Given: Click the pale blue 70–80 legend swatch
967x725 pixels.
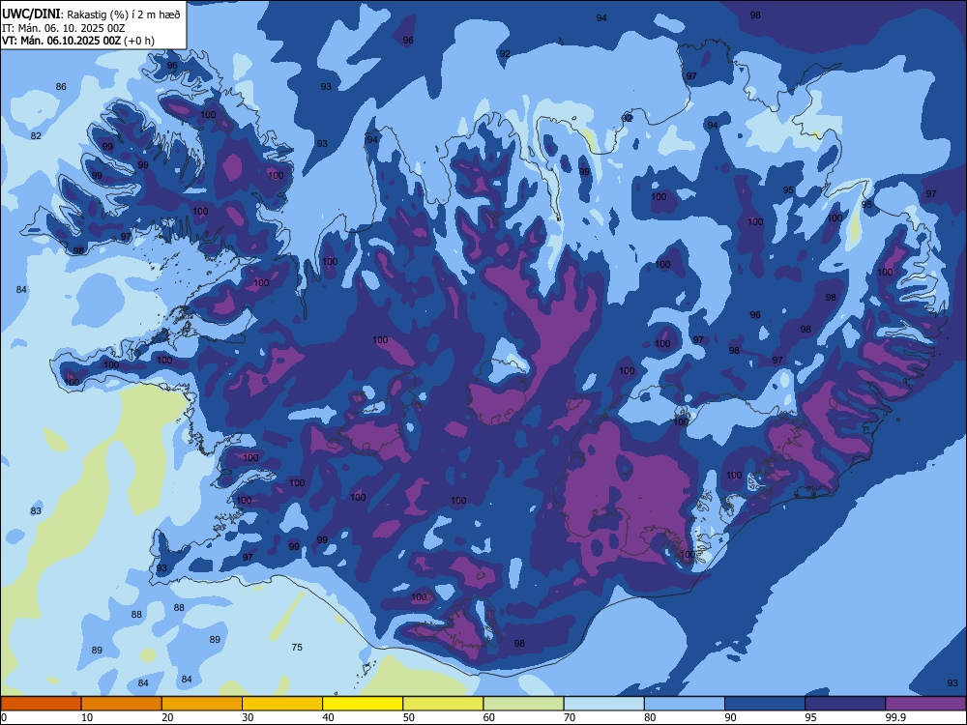Looking at the screenshot, I should 603,704.
